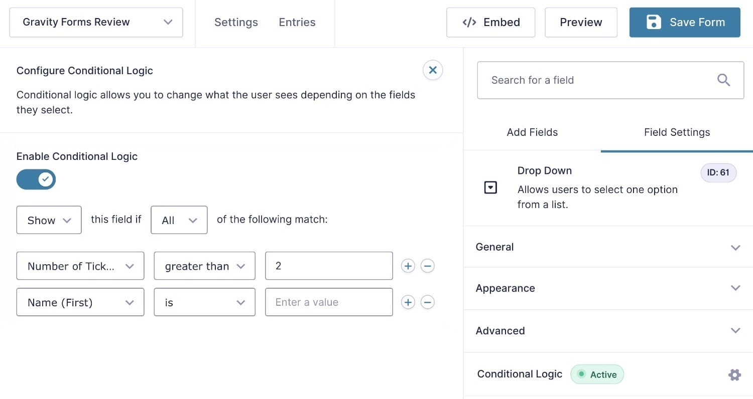Click the Drop Down field type icon
The width and height of the screenshot is (753, 399).
tap(490, 187)
